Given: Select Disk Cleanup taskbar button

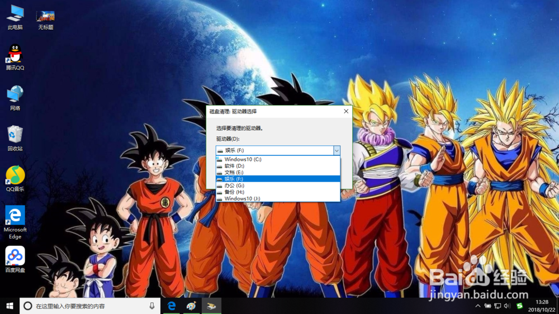Looking at the screenshot, I should pos(211,306).
